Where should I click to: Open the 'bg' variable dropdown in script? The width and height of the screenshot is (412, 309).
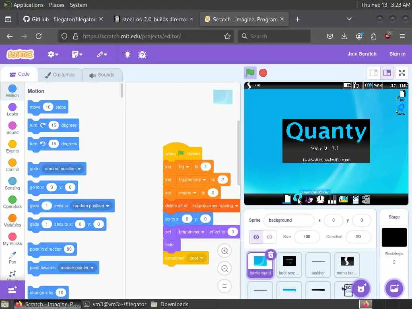183,167
